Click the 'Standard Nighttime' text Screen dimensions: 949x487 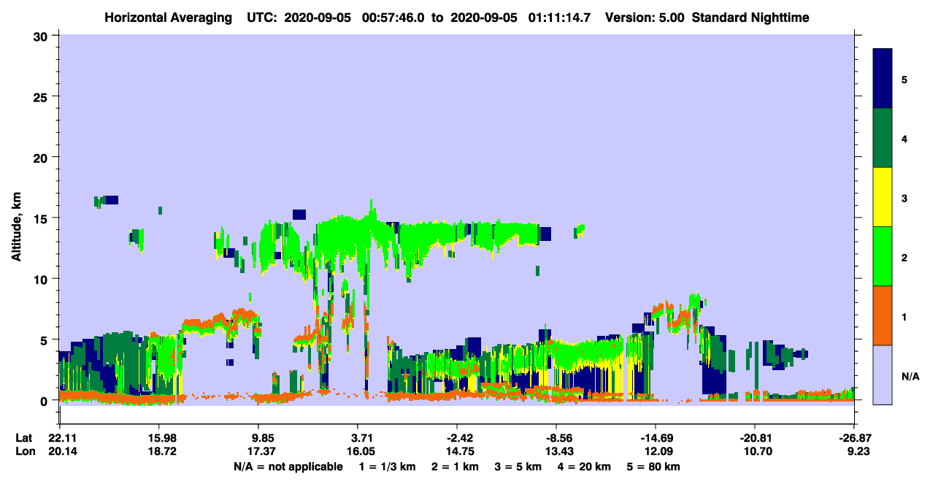[x=750, y=17]
